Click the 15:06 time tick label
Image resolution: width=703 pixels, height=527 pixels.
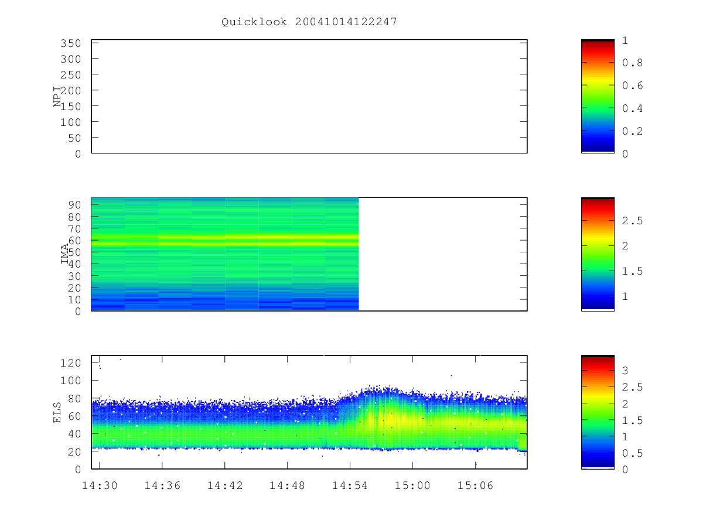[x=475, y=485]
